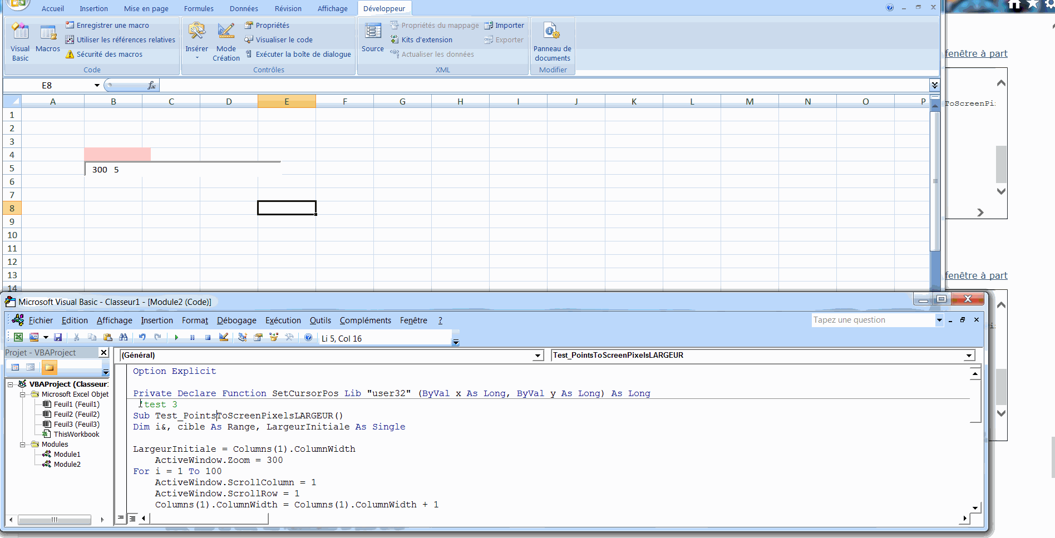Open VBE toolbar options arrow after Li 5, Col 16

pos(456,342)
